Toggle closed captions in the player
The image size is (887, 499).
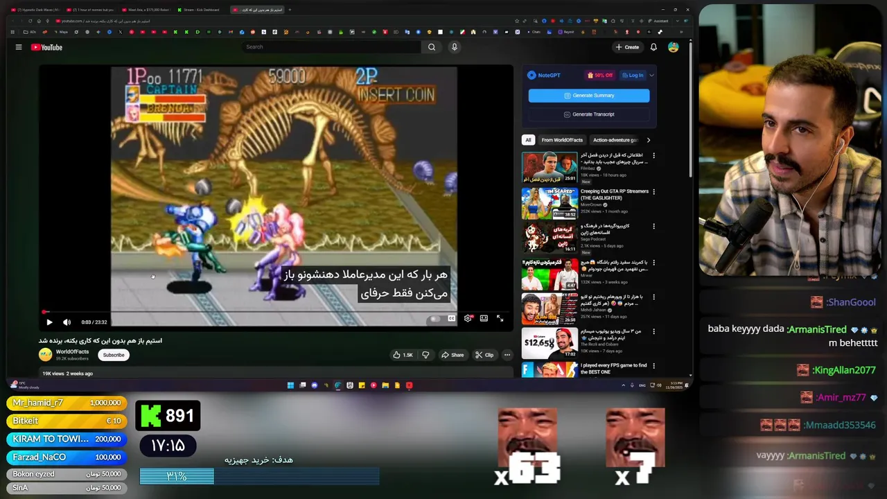coord(452,319)
